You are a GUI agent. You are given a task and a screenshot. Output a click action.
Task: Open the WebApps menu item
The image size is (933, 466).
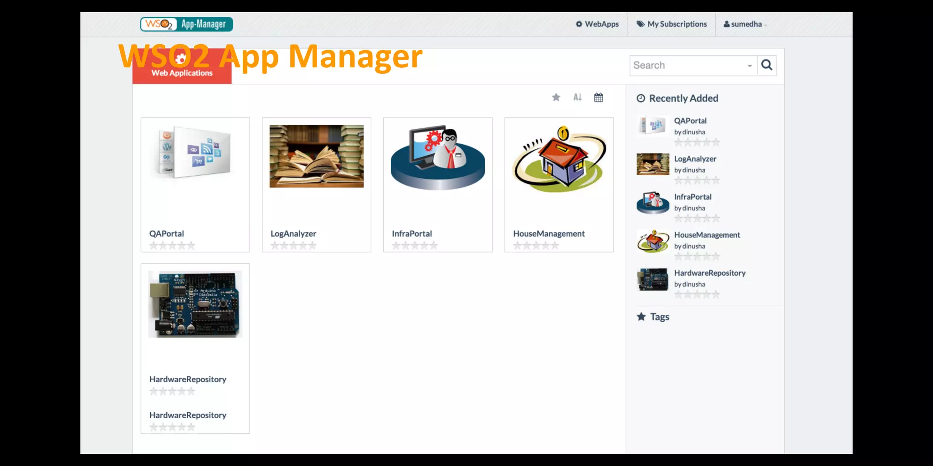597,24
